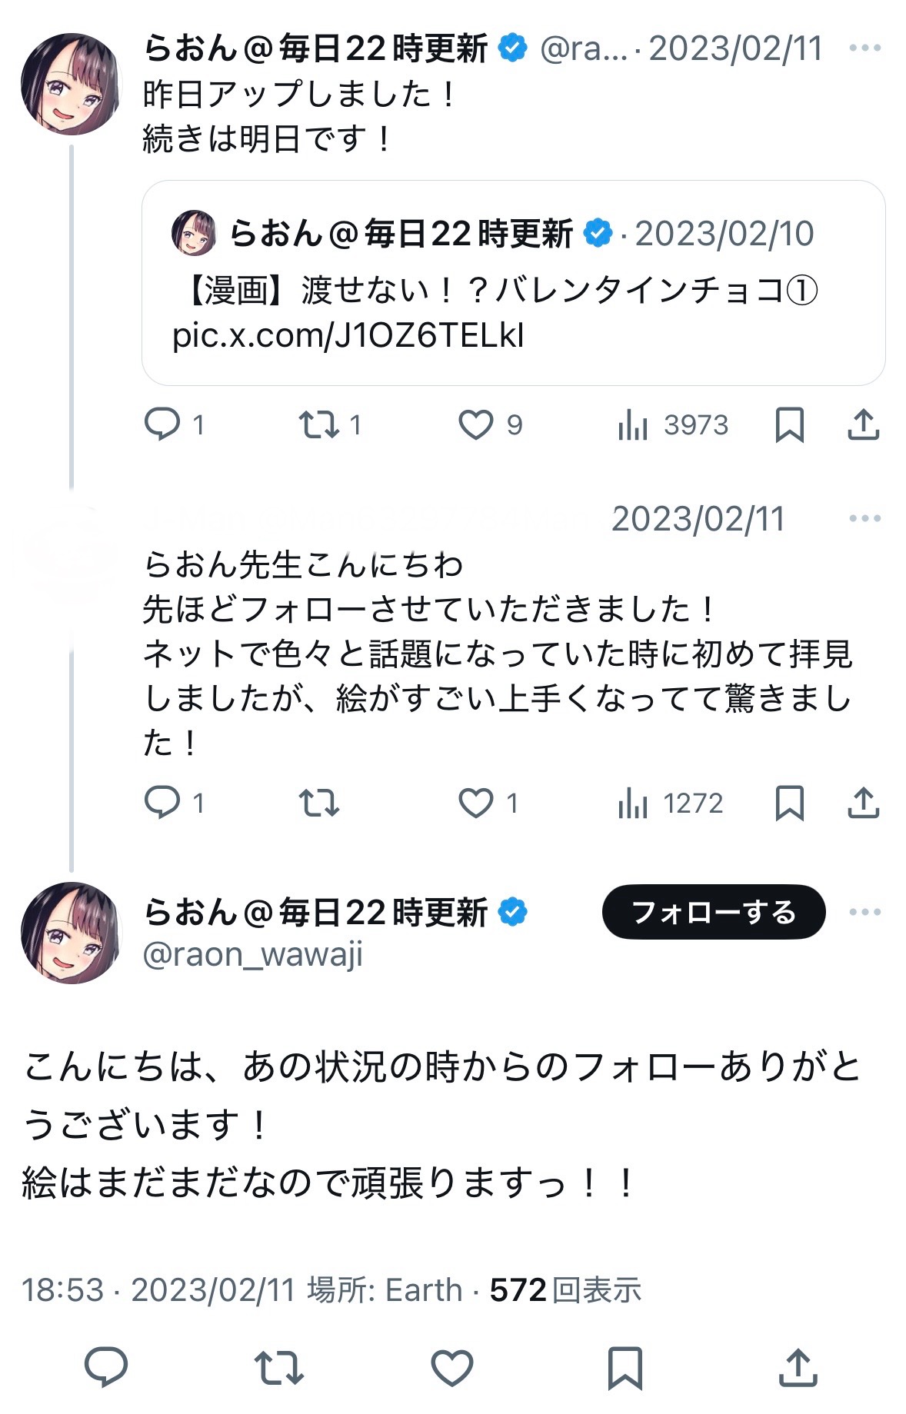Open more options on middle reply tweet
Viewport: 906px width, 1414px height.
864,518
